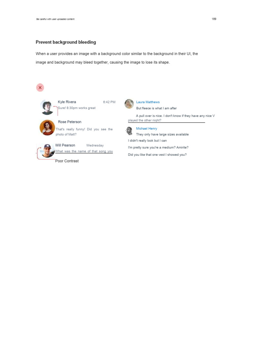Image resolution: width=254 pixels, height=338 pixels.
Task: Open the Michael Henry name link
Action: click(147, 128)
